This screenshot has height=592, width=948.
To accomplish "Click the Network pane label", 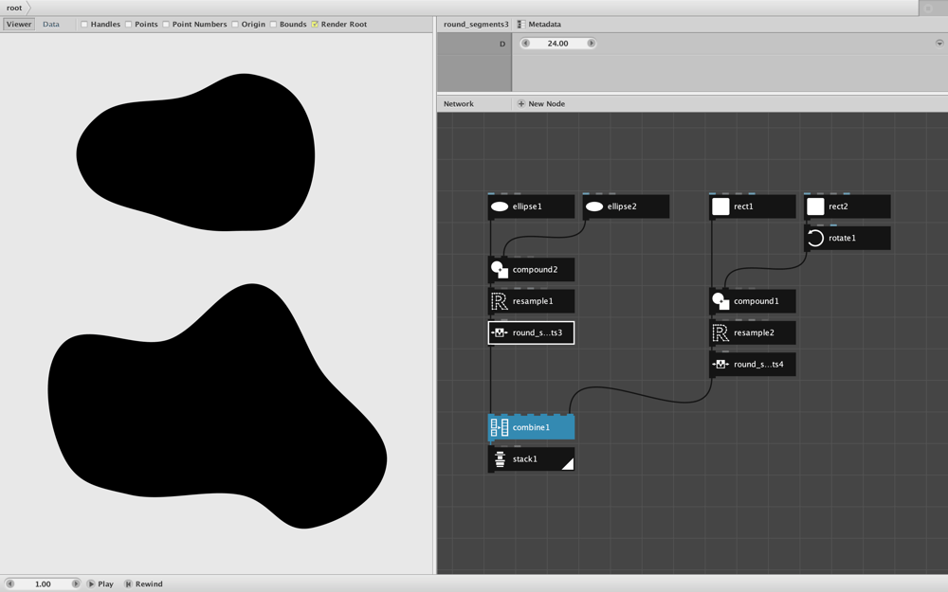I will pyautogui.click(x=458, y=104).
